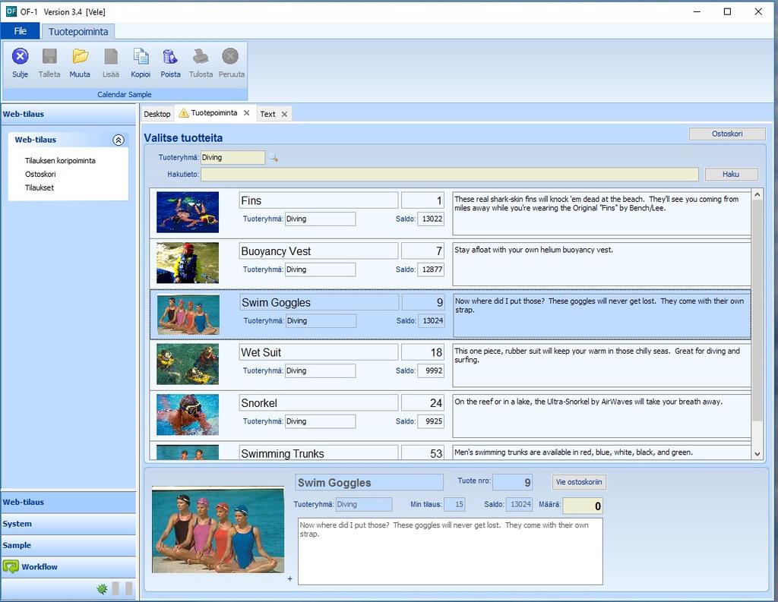Click the small plus sign below product image
The width and height of the screenshot is (778, 602).
point(289,578)
